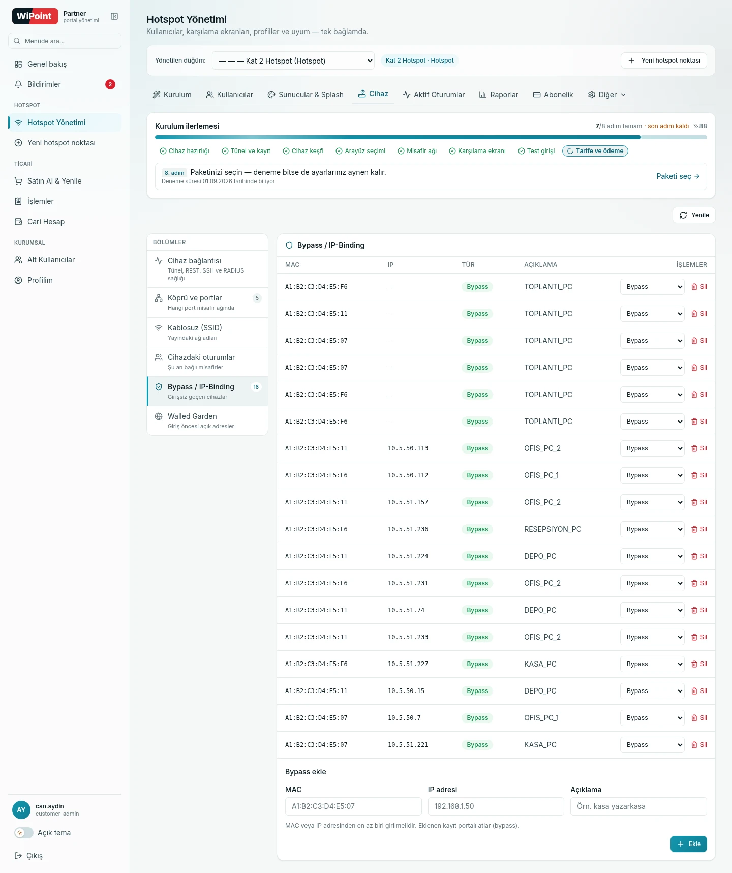Click the Cihaz bağlantısı pulse icon
732x873 pixels.
(159, 261)
